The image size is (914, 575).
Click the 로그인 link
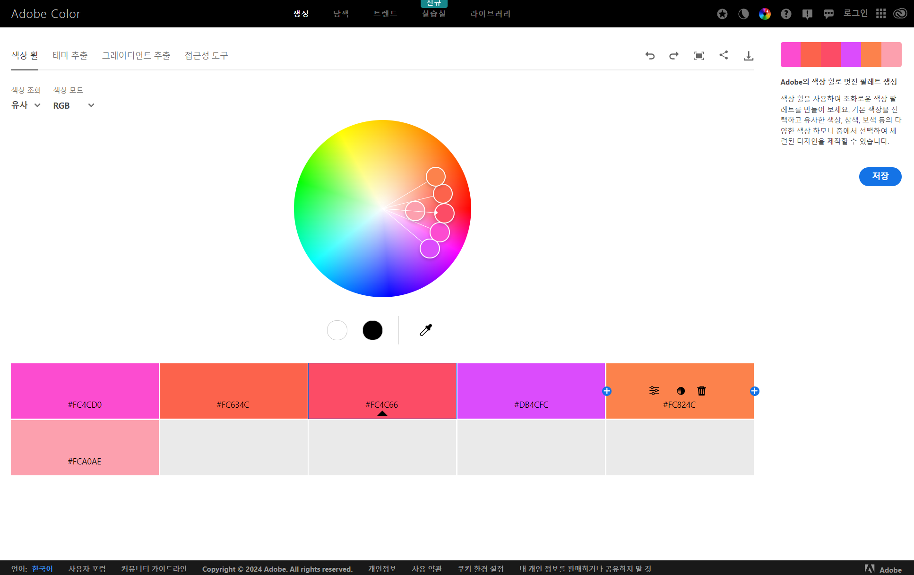855,13
